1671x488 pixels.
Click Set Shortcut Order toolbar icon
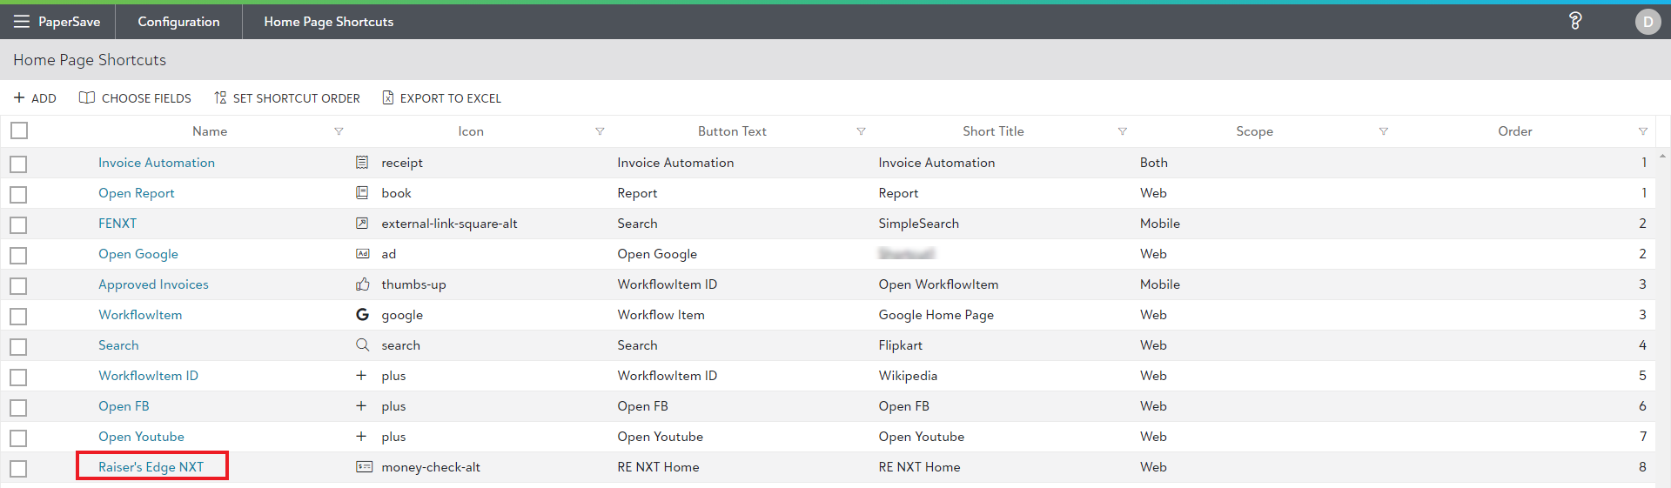[220, 98]
